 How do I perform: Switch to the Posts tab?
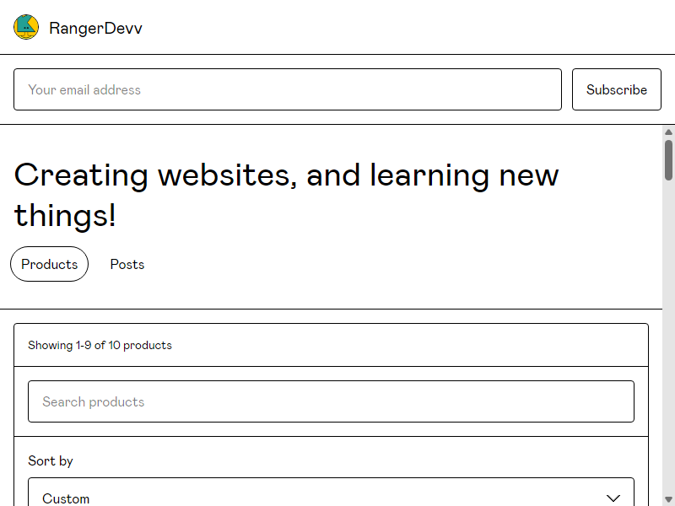pos(127,264)
